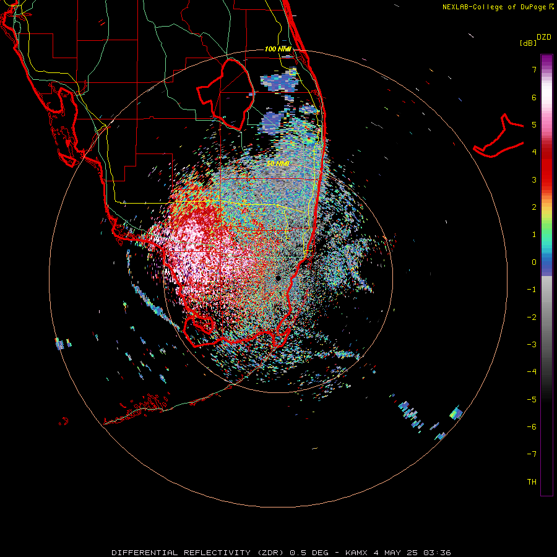Click the Differential Reflectivity KAMX caption text
The height and width of the screenshot is (557, 557).
(x=281, y=553)
